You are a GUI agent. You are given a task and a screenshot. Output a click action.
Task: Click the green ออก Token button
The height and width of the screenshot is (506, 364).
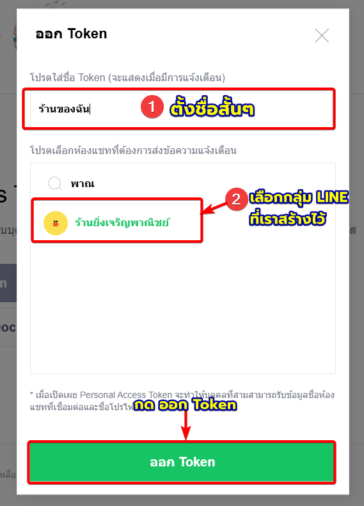pos(182,462)
